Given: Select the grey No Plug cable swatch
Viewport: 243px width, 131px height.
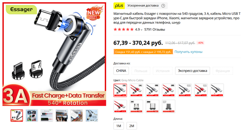Looking at the screenshot, I should pyautogui.click(x=217, y=90).
